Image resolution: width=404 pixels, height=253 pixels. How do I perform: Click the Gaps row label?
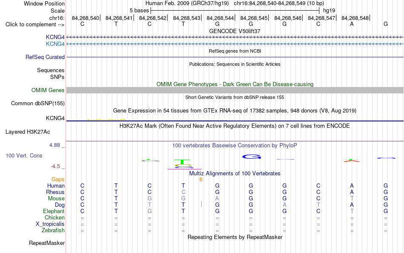(x=58, y=180)
